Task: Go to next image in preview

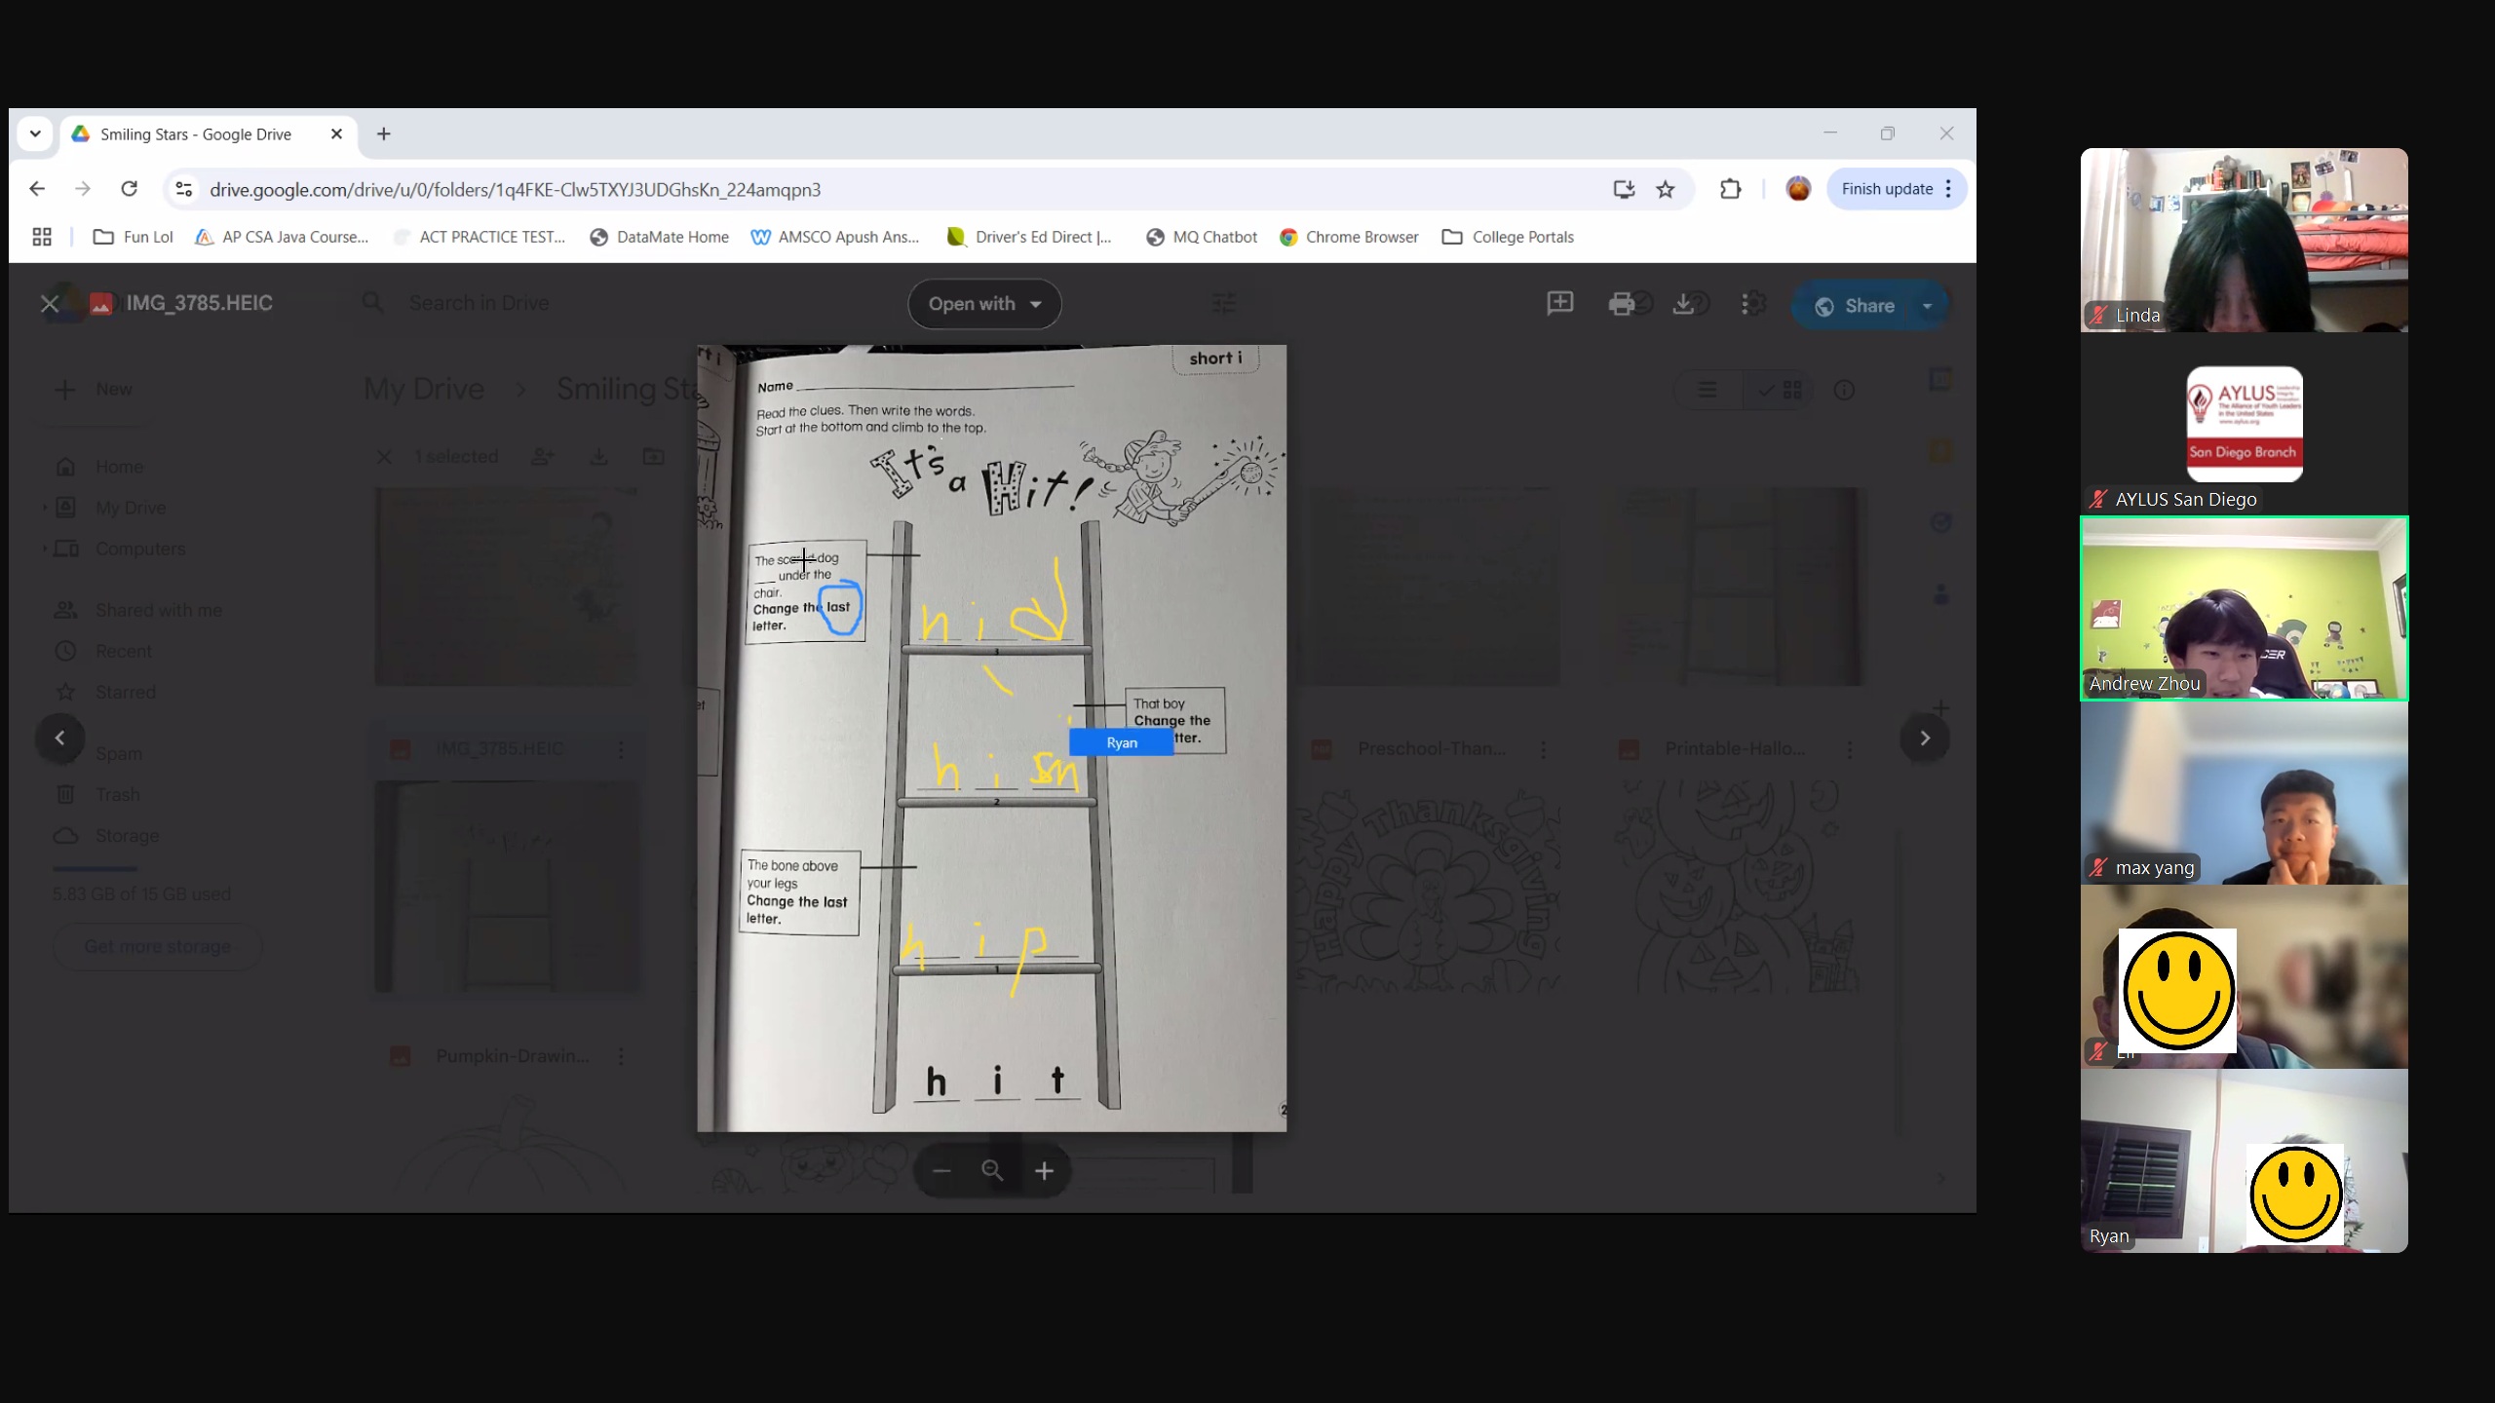Action: (x=1925, y=738)
